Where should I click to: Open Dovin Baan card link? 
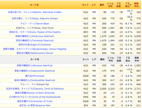[35, 24]
